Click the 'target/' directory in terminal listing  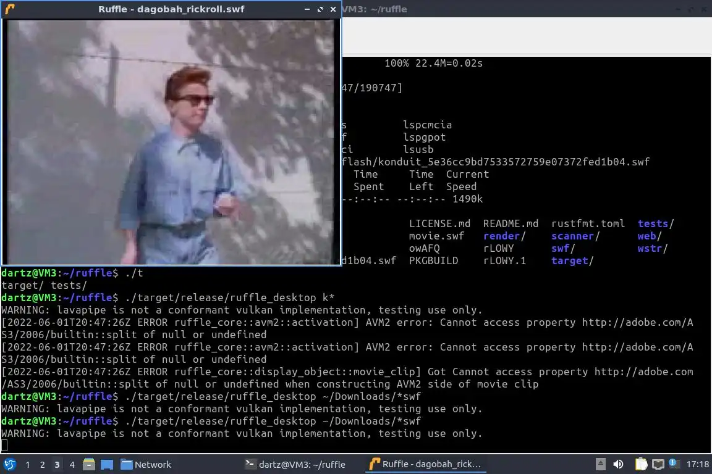coord(572,261)
